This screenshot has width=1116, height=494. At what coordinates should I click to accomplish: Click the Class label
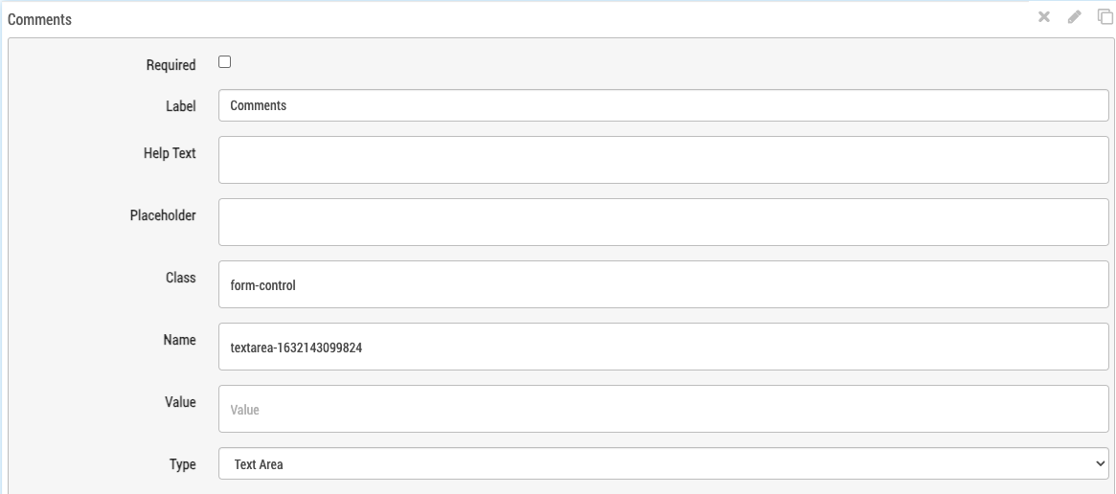click(180, 278)
